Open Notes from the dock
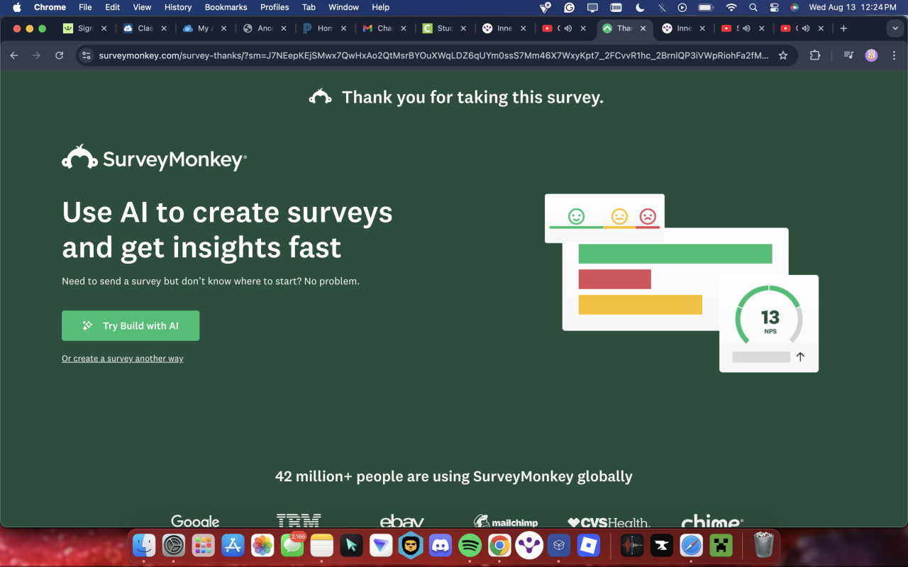This screenshot has height=567, width=908. pos(321,545)
